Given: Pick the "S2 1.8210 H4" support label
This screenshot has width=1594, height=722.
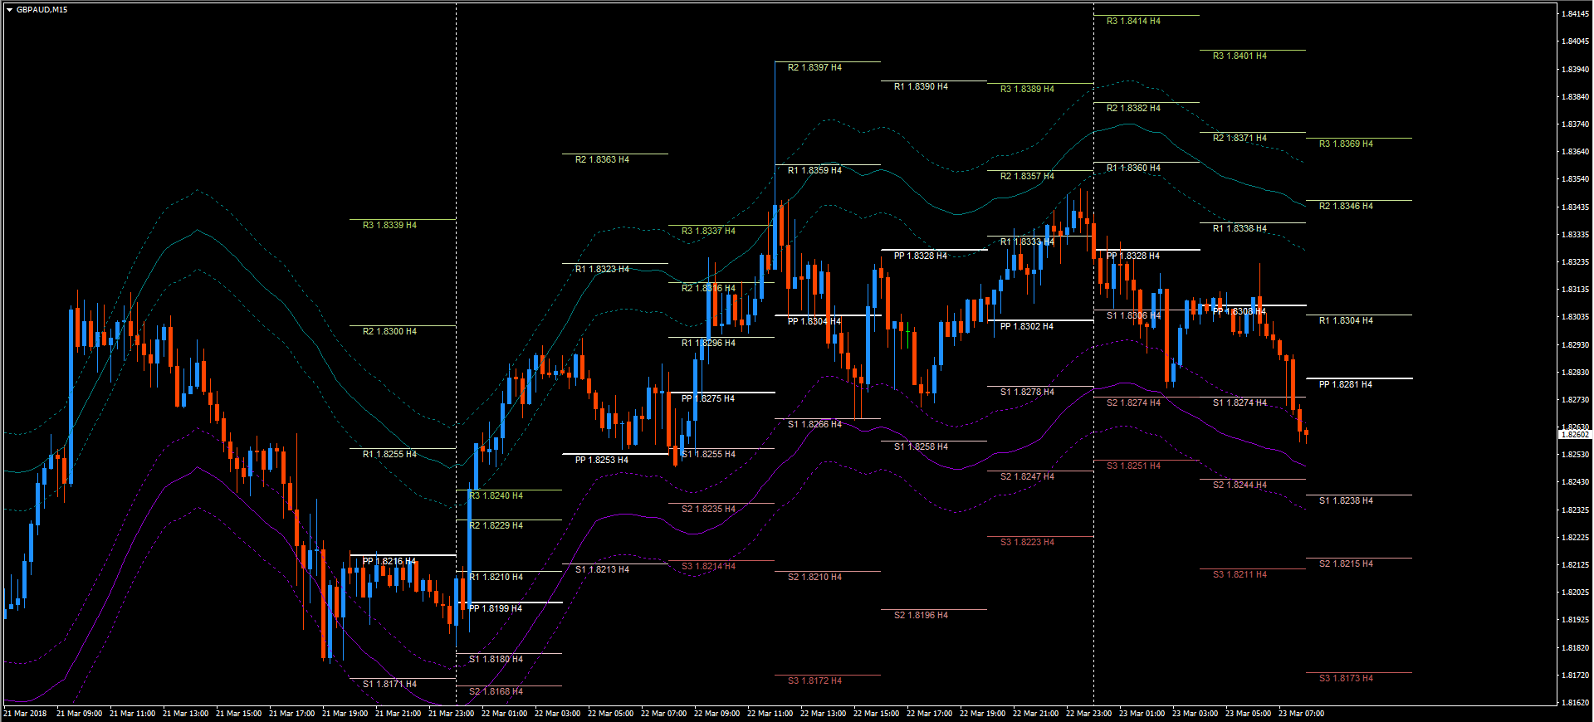Looking at the screenshot, I should click(x=814, y=578).
